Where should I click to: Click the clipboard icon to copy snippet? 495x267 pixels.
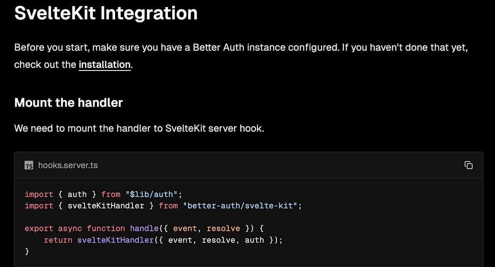[469, 165]
